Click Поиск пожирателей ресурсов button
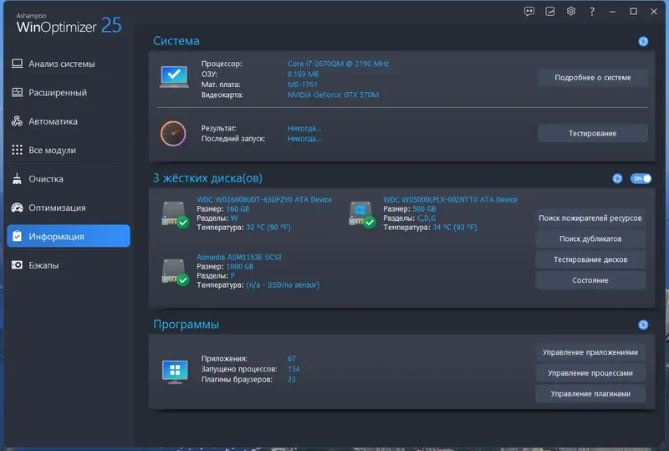 (x=590, y=218)
